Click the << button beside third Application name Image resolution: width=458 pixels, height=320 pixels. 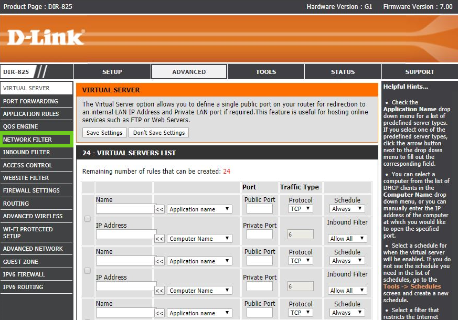pyautogui.click(x=160, y=313)
